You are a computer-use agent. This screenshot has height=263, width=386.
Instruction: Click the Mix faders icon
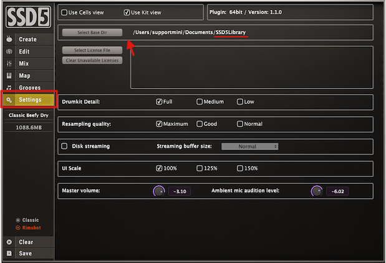point(9,64)
